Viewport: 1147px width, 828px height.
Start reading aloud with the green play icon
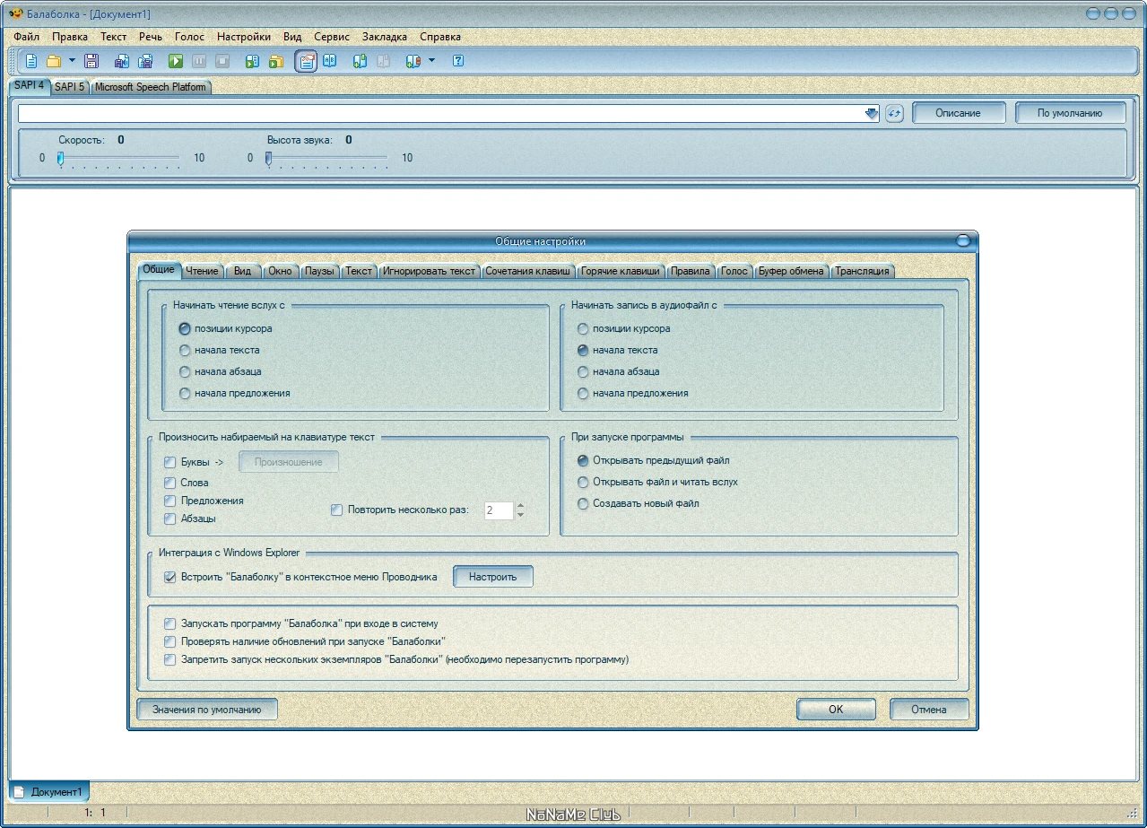click(x=176, y=61)
